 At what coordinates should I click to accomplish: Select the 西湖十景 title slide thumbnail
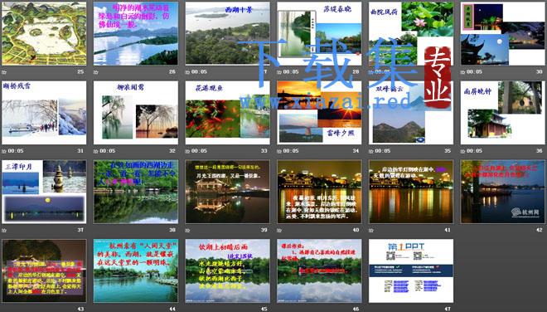[227, 33]
